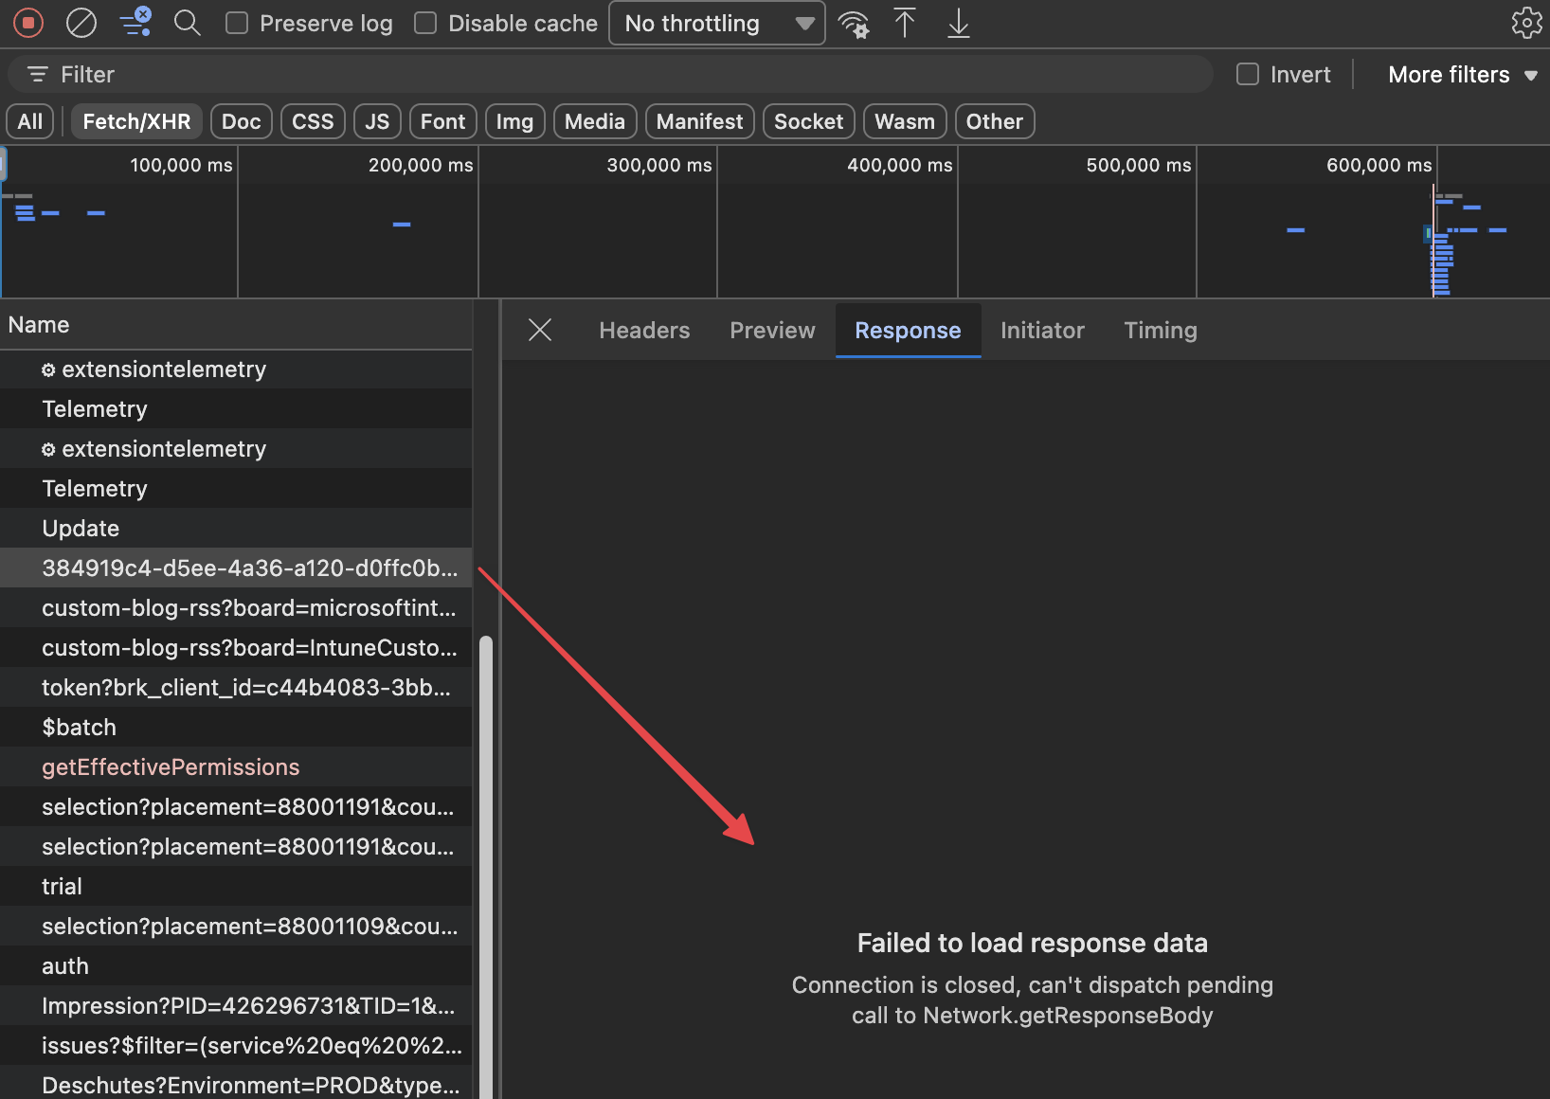
Task: Switch to the Timing tab
Action: (x=1160, y=330)
